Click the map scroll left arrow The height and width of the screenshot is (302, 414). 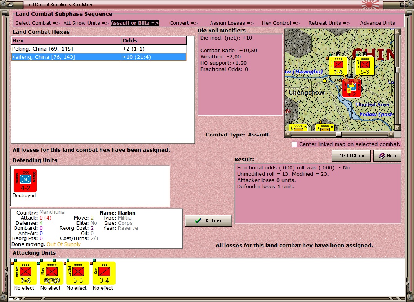(288, 134)
